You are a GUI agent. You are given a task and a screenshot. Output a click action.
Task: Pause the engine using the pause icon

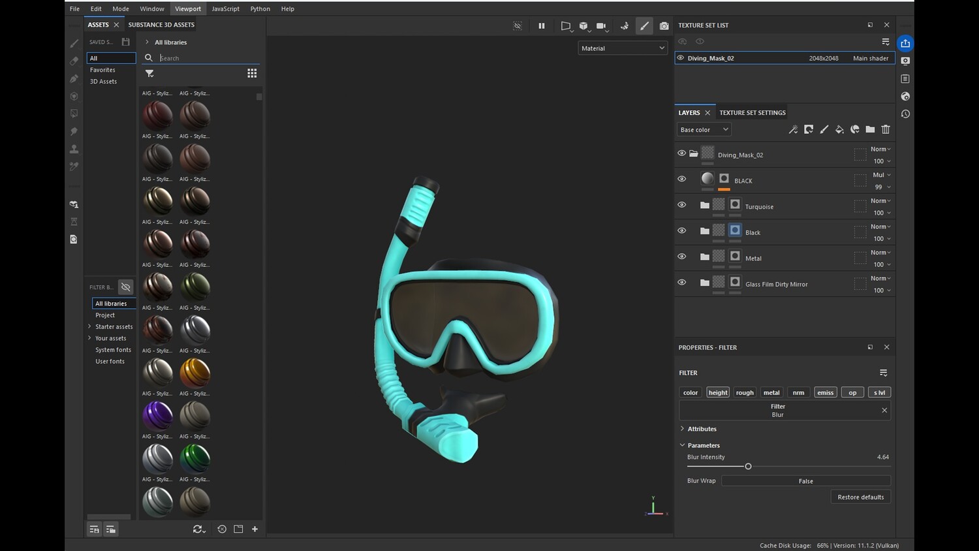pos(541,26)
